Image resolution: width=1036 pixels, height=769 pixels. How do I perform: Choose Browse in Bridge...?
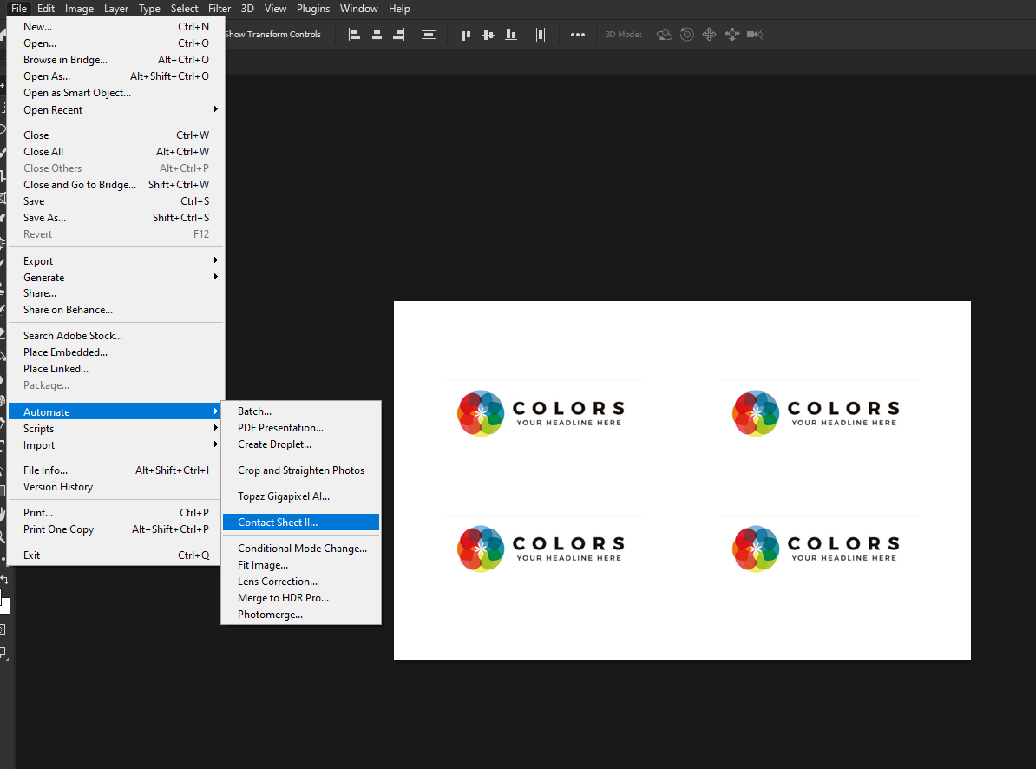115,60
